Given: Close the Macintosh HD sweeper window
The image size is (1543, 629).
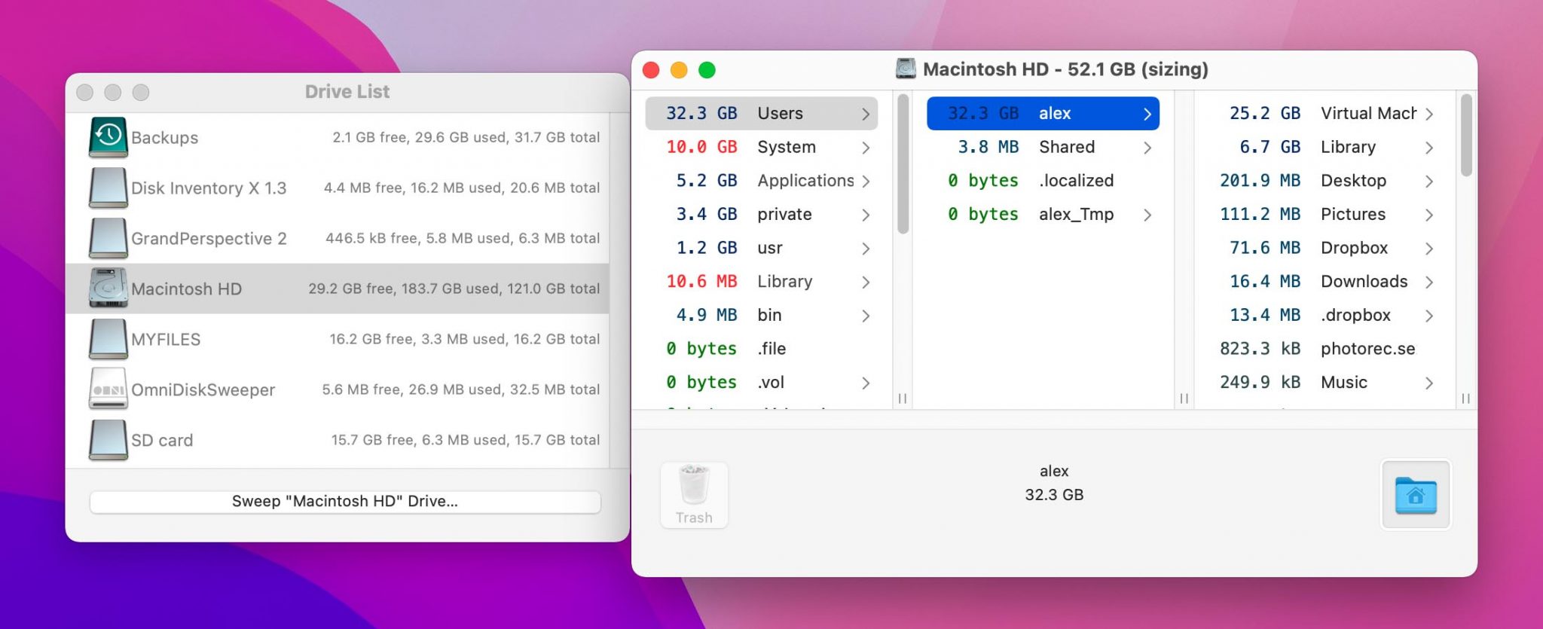Looking at the screenshot, I should [x=651, y=70].
